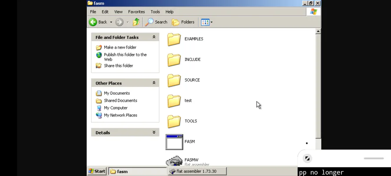Click Publish this folder to the Web
The image size is (391, 176).
point(125,57)
